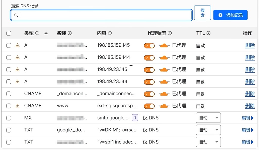Sort by the 类型 column header
This screenshot has height=150, width=259.
(29, 33)
